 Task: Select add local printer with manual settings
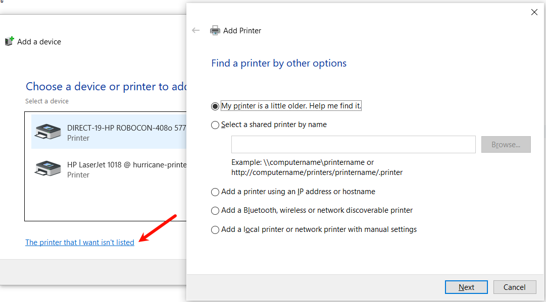[215, 230]
